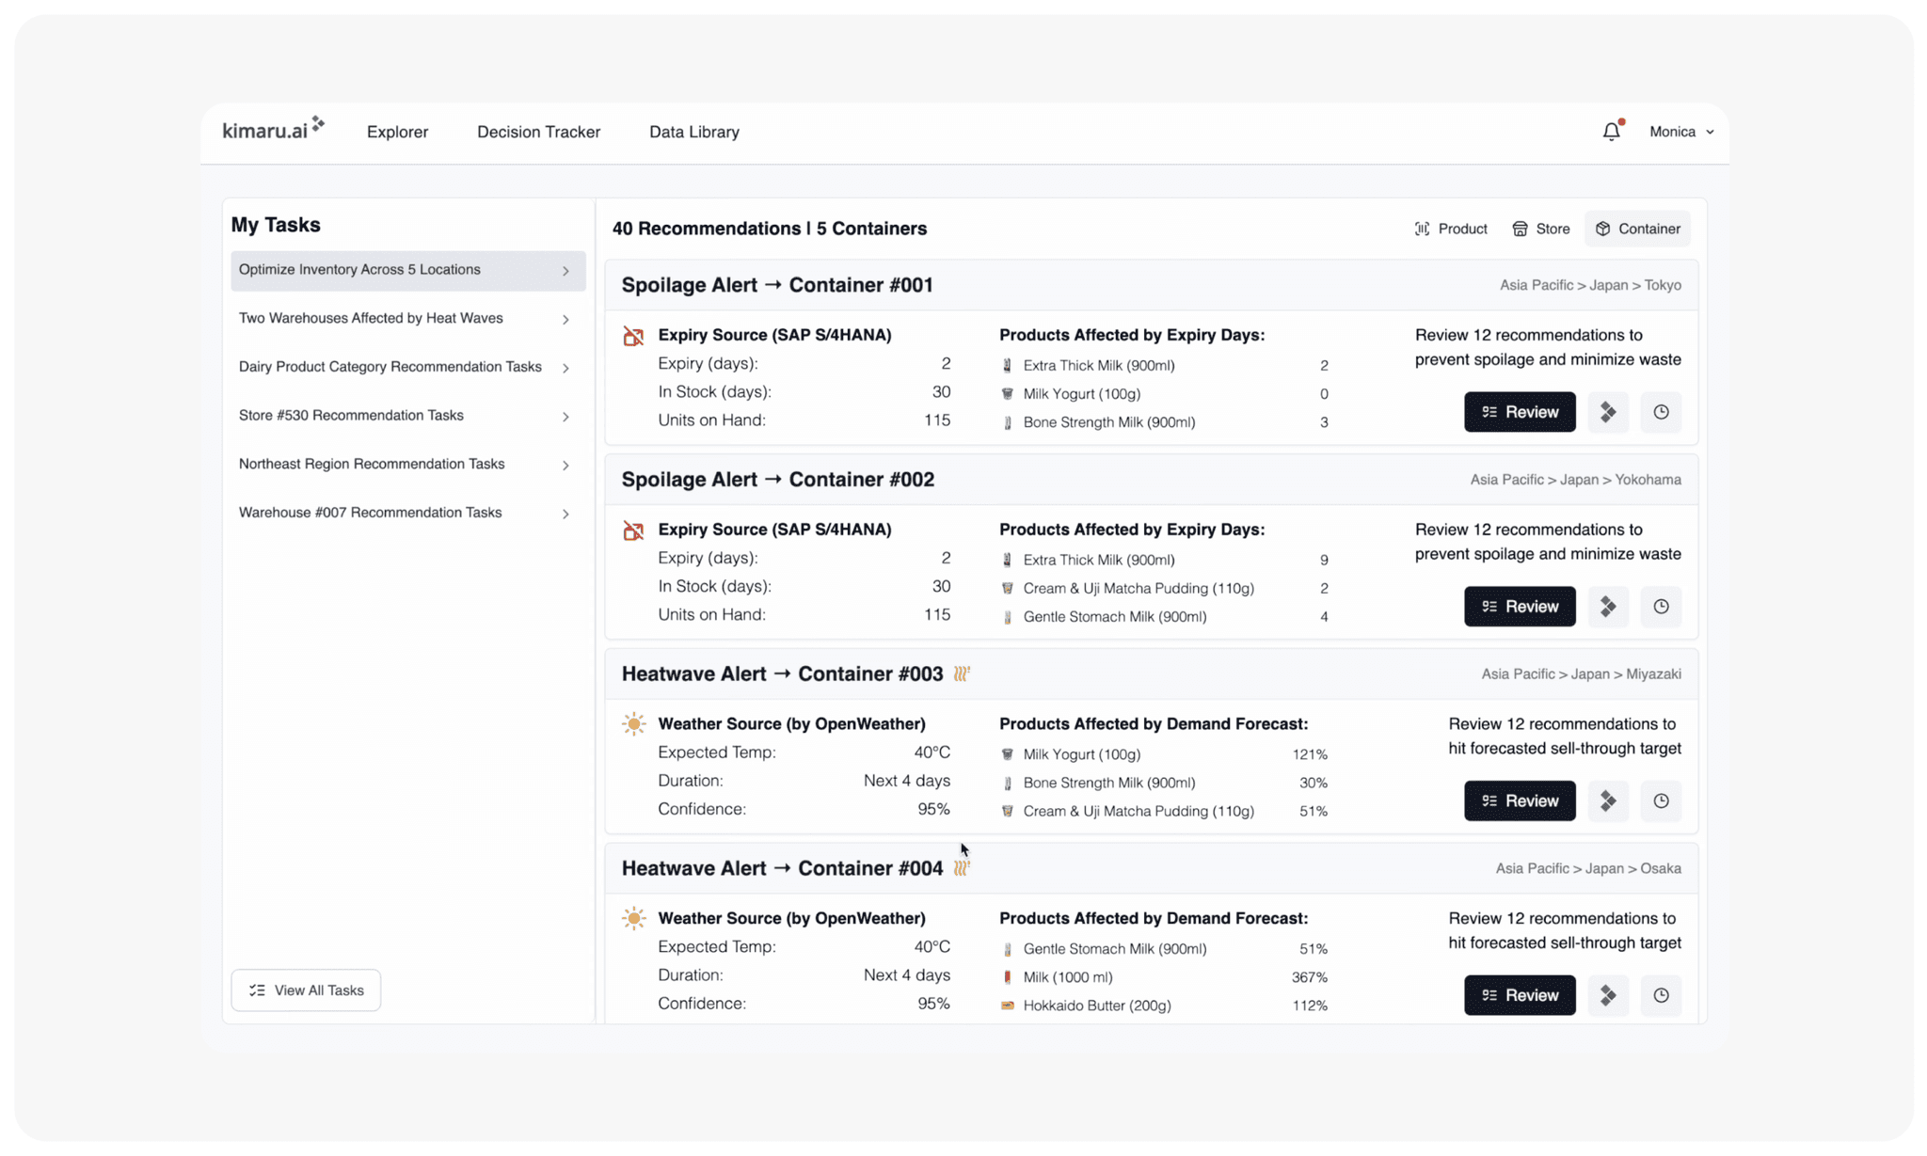Image resolution: width=1927 pixels, height=1156 pixels.
Task: Click clock icon for Container #001
Action: [x=1661, y=412]
